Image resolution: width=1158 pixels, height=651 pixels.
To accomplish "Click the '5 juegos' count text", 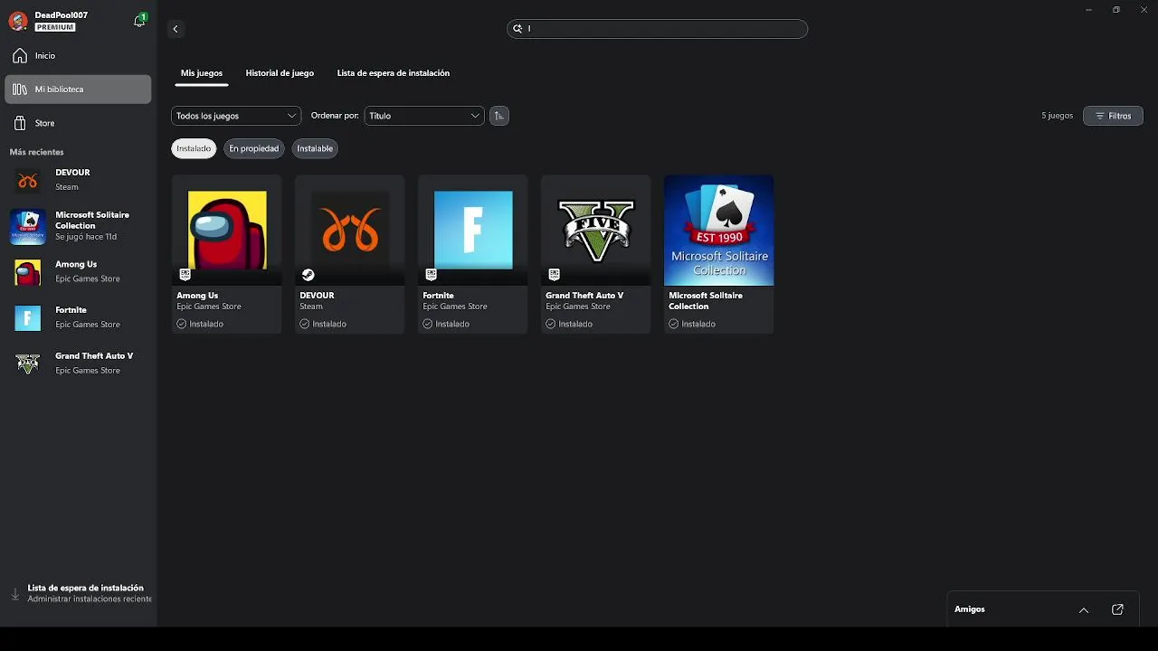I will click(1057, 116).
